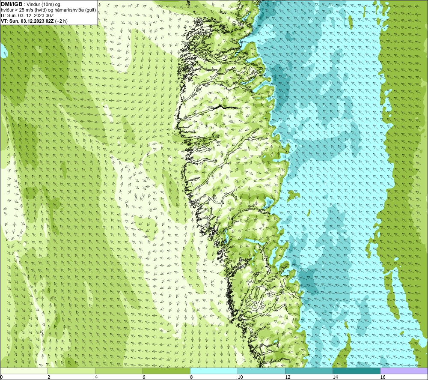Click the scale label '12'
The image size is (428, 380).
(x=288, y=377)
